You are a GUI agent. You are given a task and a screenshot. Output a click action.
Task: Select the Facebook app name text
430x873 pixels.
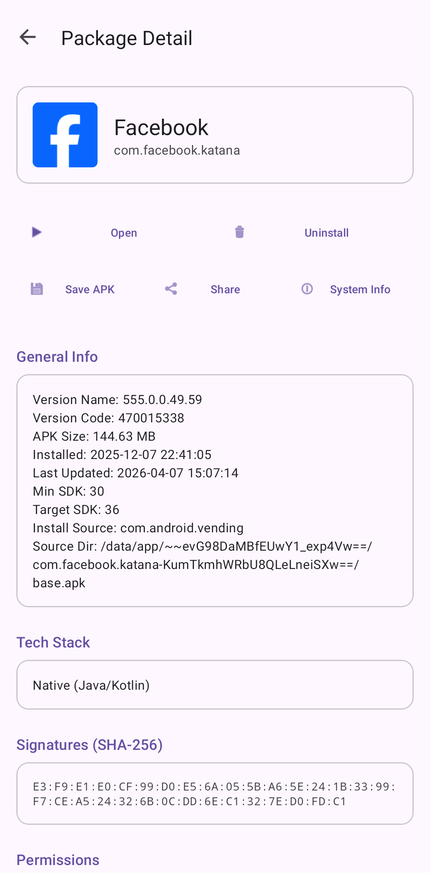tap(161, 128)
